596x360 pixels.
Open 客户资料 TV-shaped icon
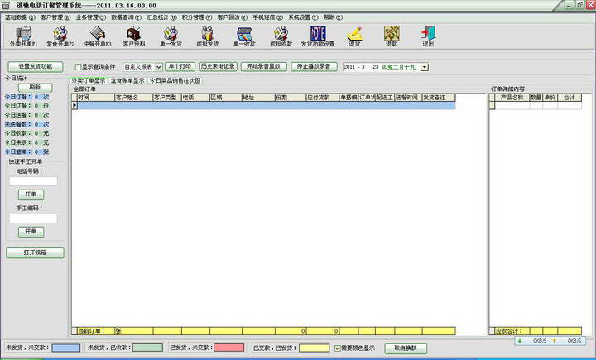point(134,36)
